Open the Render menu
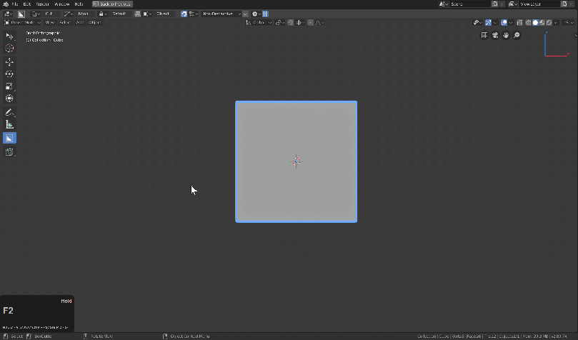The image size is (578, 340). (43, 4)
